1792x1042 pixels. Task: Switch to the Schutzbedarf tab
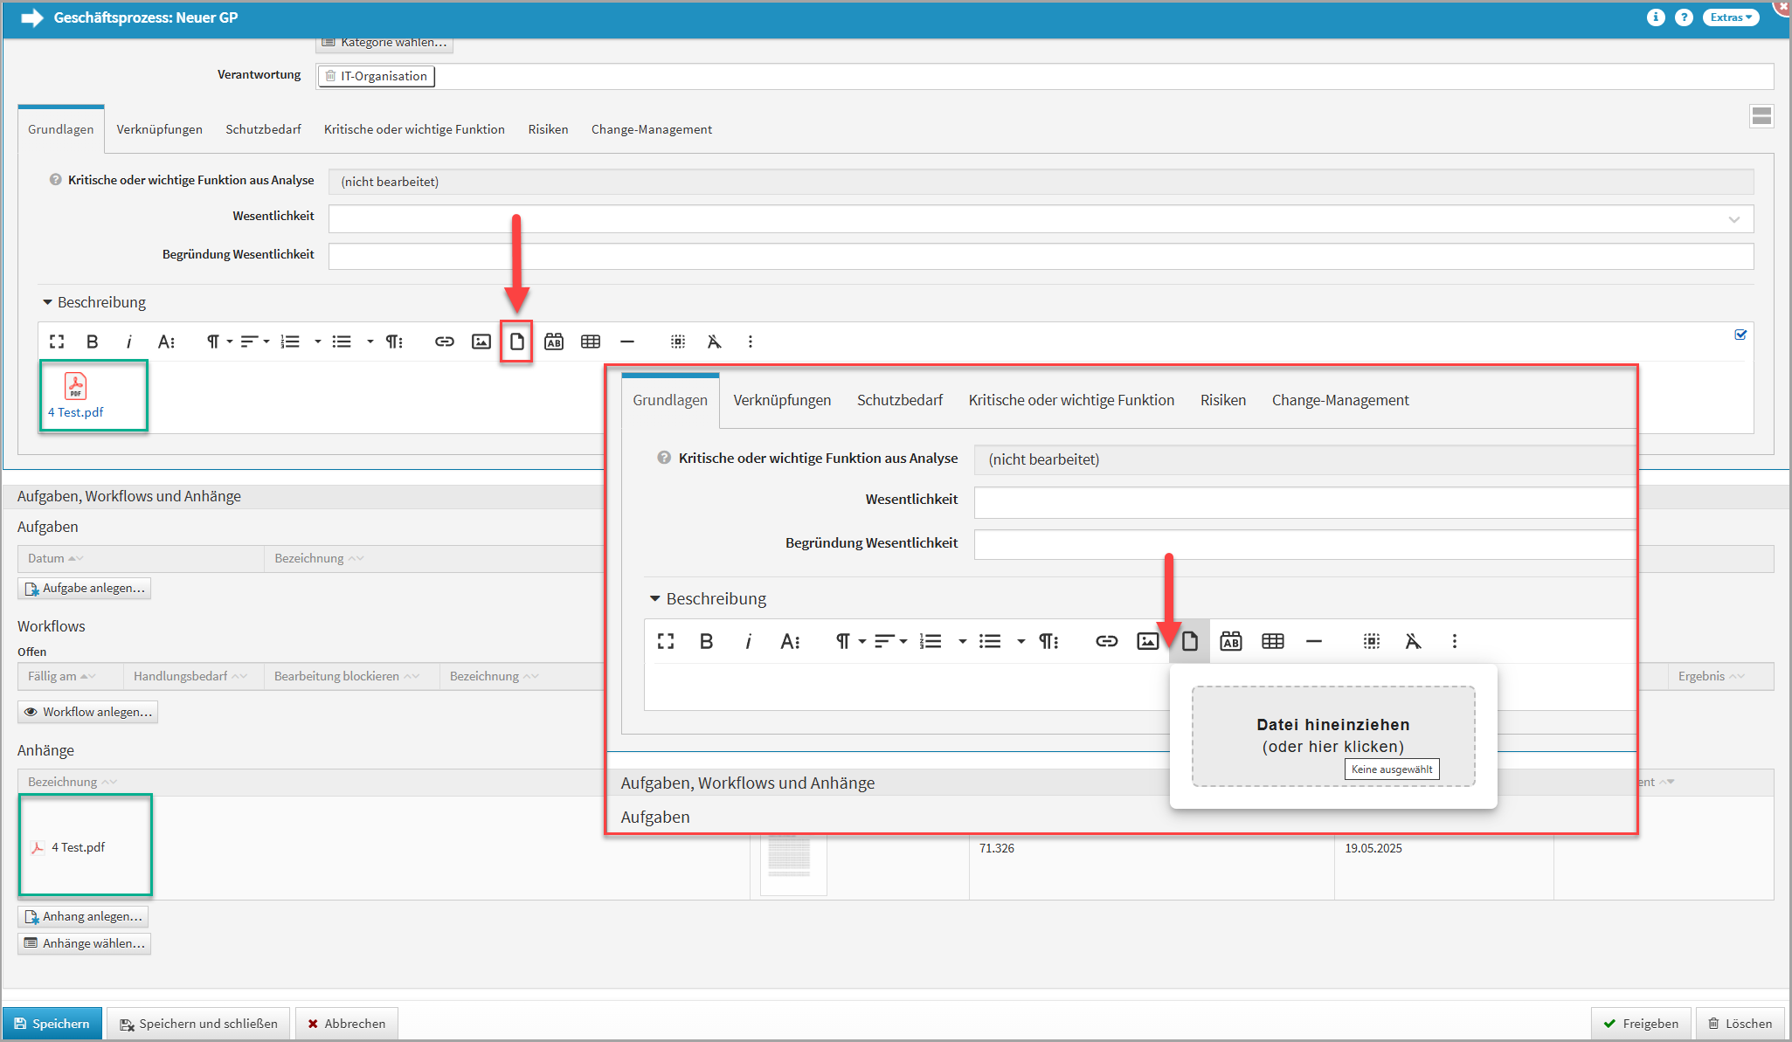click(x=263, y=129)
